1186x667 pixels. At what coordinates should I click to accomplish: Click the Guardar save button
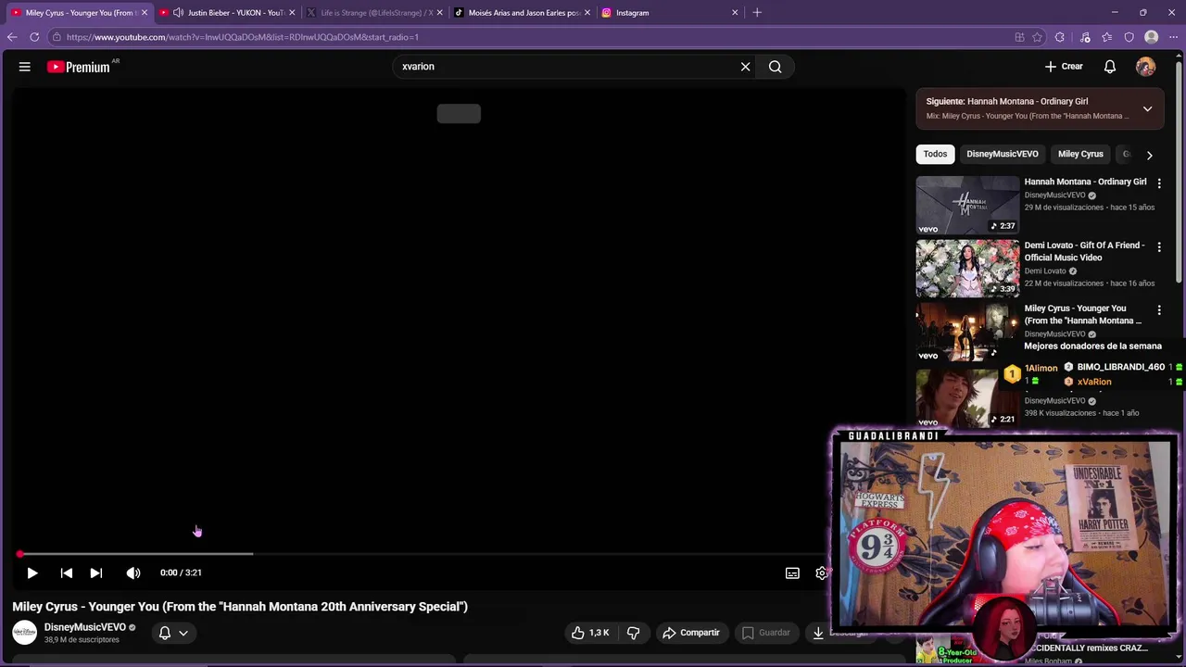pyautogui.click(x=766, y=633)
